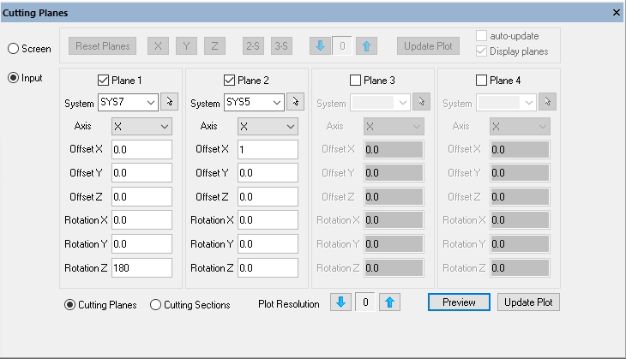Click the Plane 1 system picker arrow icon
The width and height of the screenshot is (626, 359).
pos(169,103)
